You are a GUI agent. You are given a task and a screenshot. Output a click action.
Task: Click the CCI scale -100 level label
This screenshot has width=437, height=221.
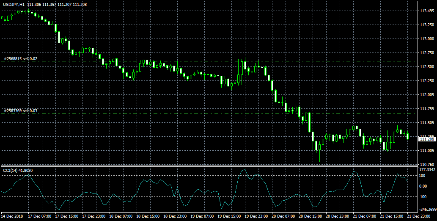tap(423, 197)
